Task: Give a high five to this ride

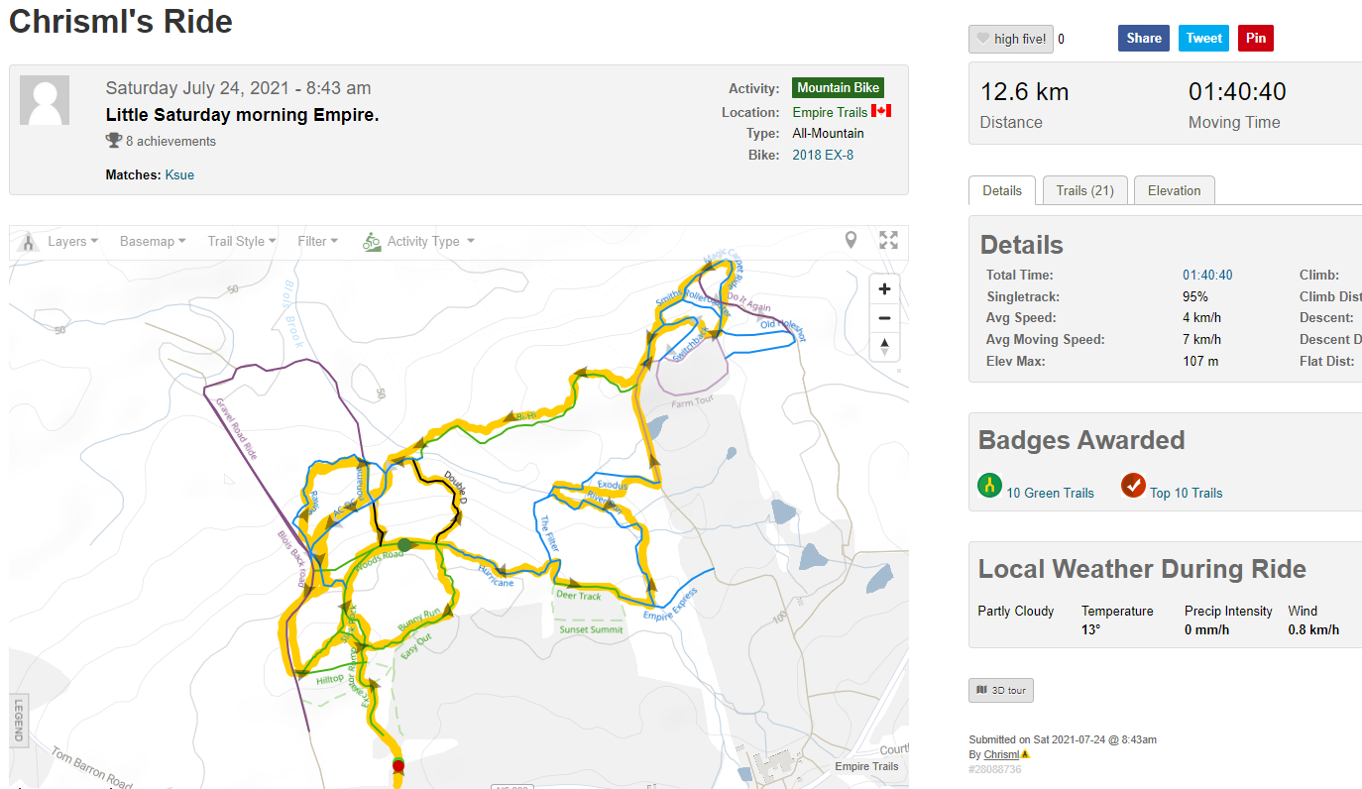Action: 1011,39
